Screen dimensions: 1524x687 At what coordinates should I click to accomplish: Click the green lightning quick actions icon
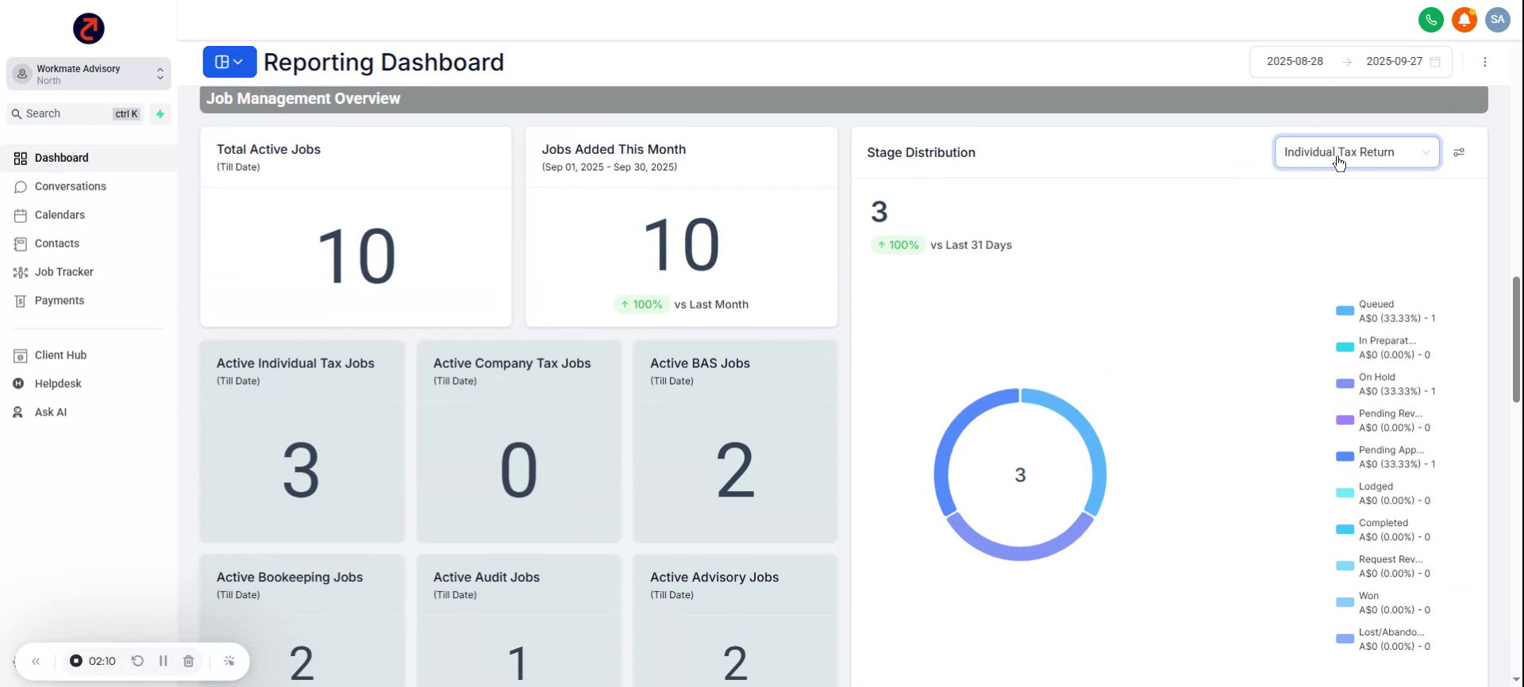point(160,114)
